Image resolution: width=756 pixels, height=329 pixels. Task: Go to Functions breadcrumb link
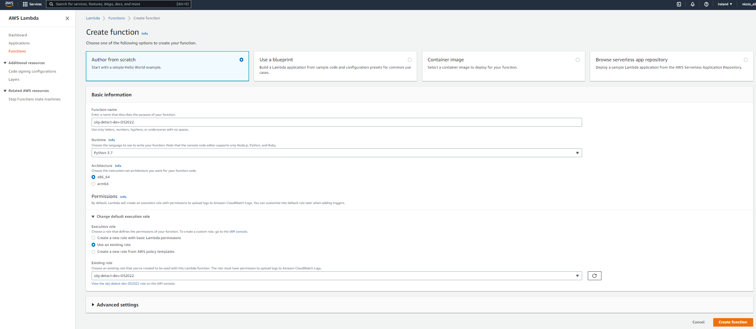click(x=117, y=18)
